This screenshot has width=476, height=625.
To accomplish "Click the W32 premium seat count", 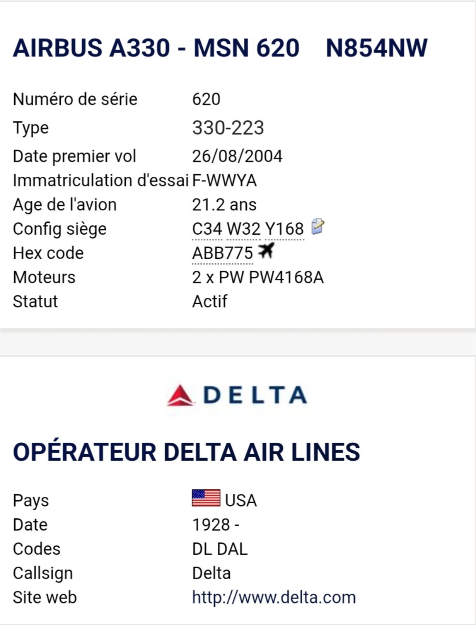I will click(243, 229).
